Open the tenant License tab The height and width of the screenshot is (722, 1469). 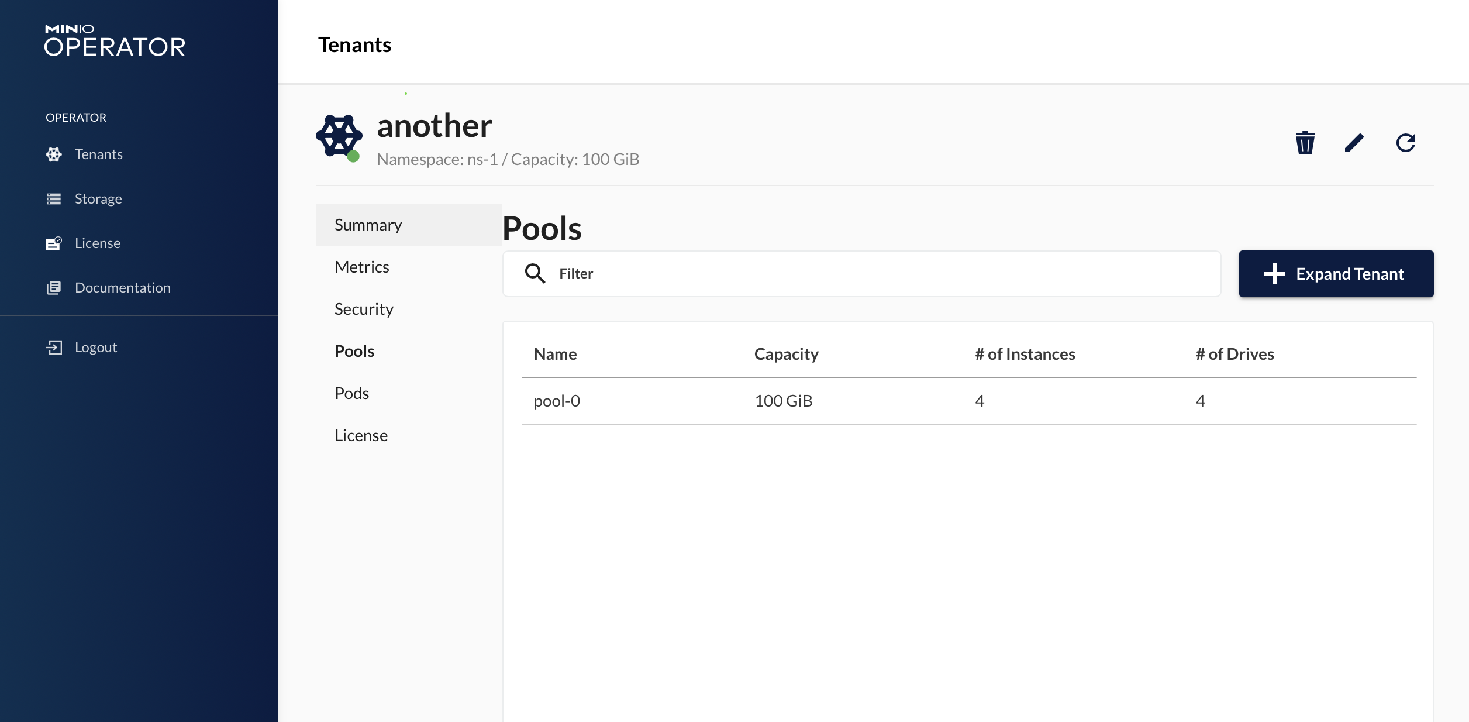pos(409,435)
